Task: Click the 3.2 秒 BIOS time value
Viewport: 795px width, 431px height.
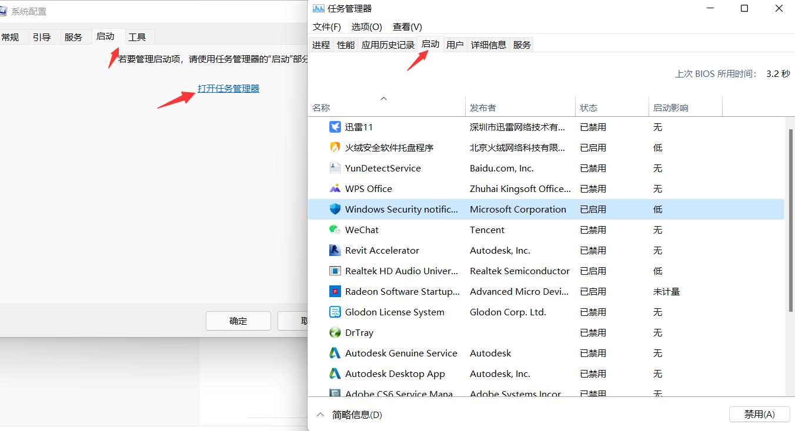Action: click(x=778, y=74)
